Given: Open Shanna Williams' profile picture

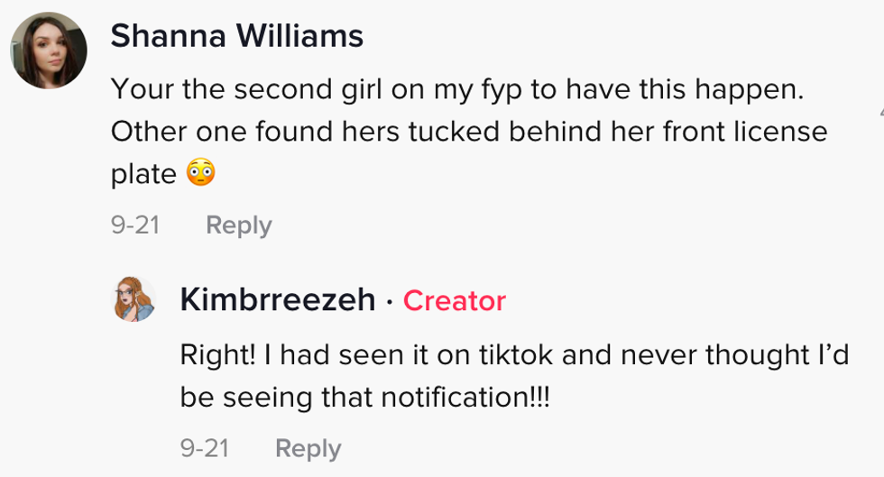Looking at the screenshot, I should coord(49,50).
